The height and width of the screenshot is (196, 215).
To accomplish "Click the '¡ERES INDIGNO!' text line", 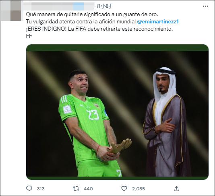I will pyautogui.click(x=99, y=29).
